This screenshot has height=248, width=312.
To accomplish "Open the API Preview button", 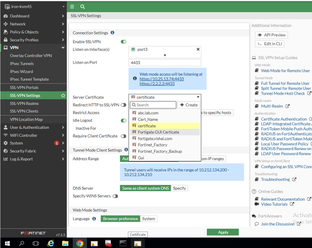I will pos(271,35).
